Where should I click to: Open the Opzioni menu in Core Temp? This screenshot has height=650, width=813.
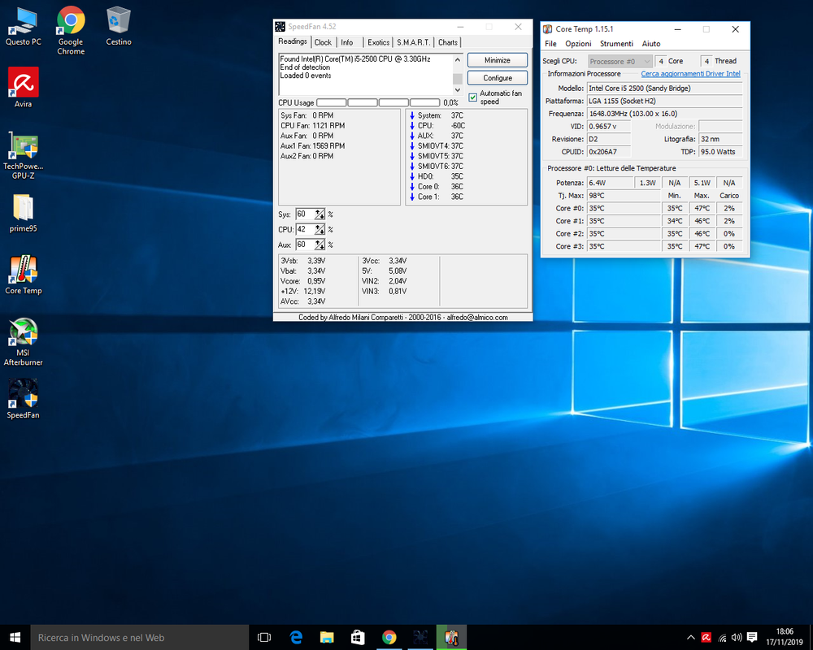click(578, 44)
